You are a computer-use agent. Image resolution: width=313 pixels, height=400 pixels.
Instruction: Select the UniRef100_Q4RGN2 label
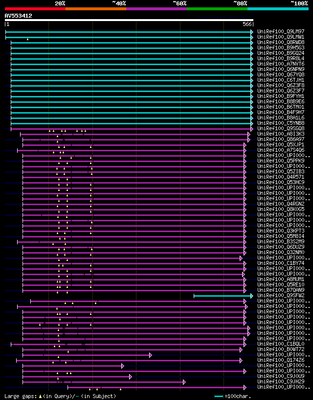click(281, 204)
